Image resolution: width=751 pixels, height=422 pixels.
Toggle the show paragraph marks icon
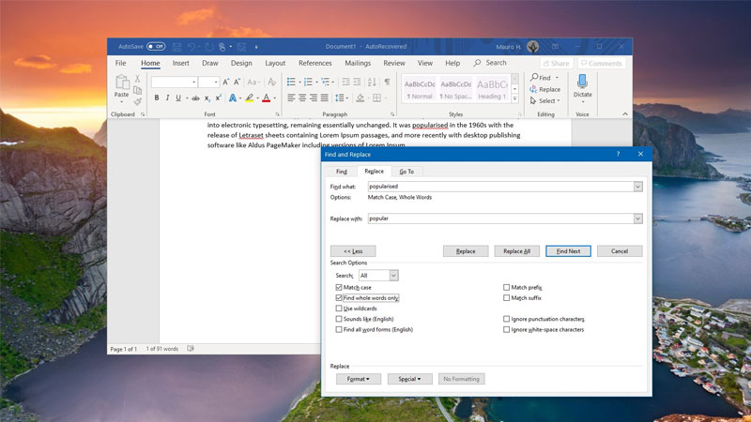click(x=387, y=82)
